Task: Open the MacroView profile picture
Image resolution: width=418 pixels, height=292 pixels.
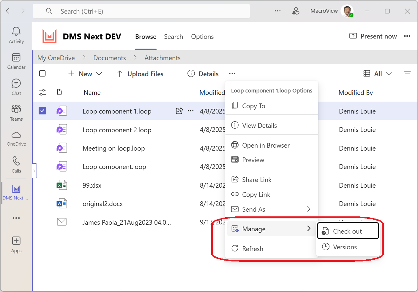Action: 347,11
